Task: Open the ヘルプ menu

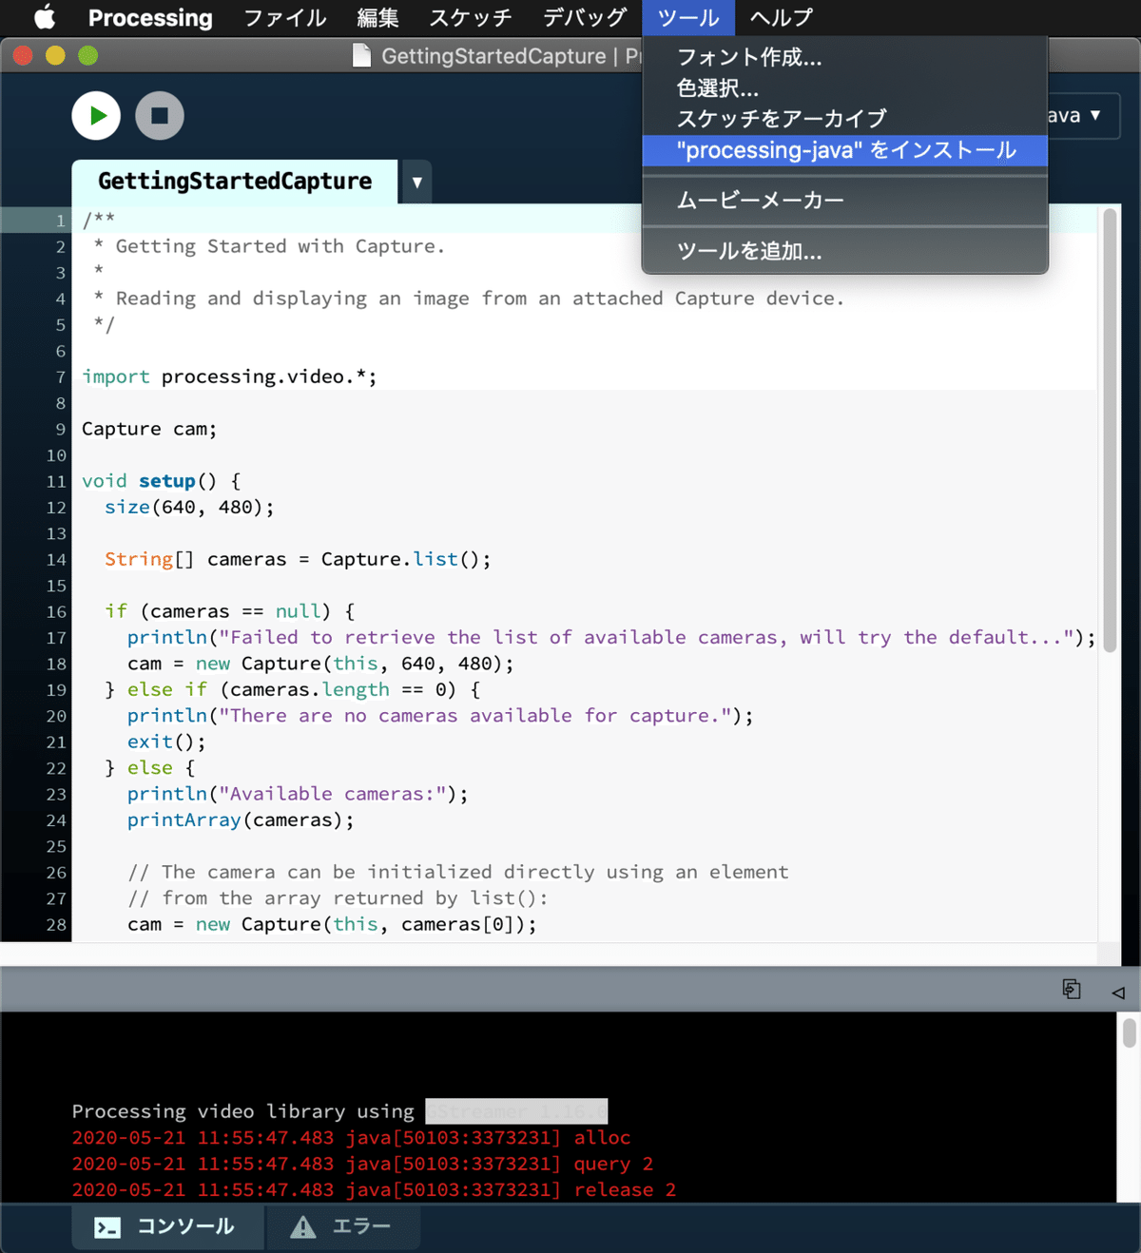Action: click(782, 17)
